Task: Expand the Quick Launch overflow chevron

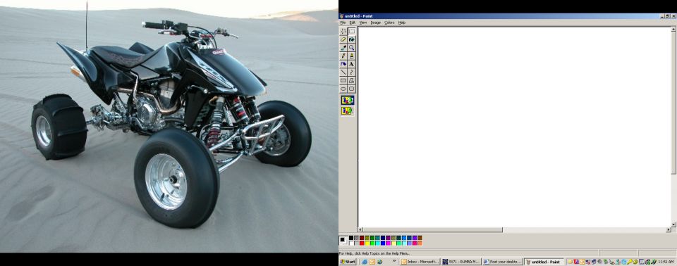Action: tap(394, 261)
